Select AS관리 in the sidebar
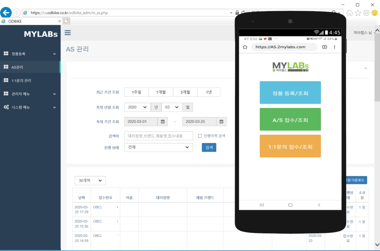This screenshot has height=251, width=380. click(x=30, y=67)
